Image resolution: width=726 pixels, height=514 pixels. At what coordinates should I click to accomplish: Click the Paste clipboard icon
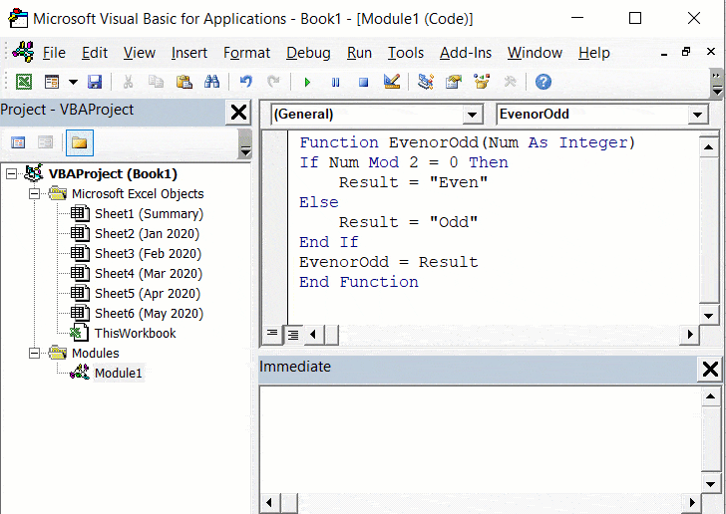pos(183,82)
